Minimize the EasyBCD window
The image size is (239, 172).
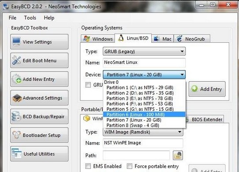[202, 5]
